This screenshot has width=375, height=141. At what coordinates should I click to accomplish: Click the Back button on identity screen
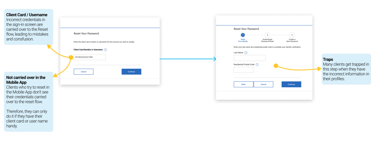coord(244,84)
